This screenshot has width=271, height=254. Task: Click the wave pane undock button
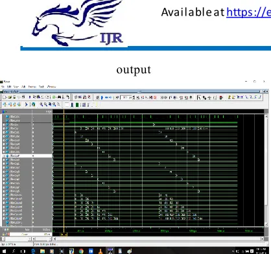coord(264,91)
